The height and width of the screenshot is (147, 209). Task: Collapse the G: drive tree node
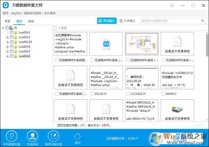(x=3, y=28)
